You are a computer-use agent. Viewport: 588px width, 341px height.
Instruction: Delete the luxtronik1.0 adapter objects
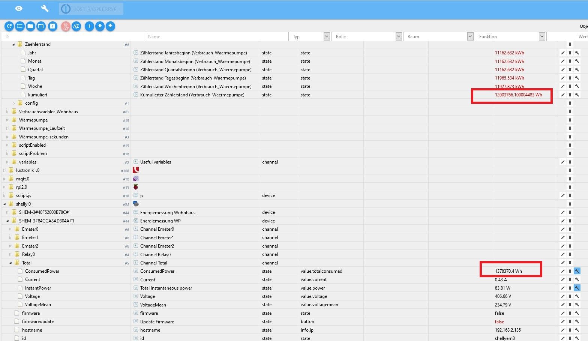570,170
